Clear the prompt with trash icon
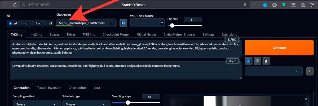The image size is (318, 106). tap(257, 61)
